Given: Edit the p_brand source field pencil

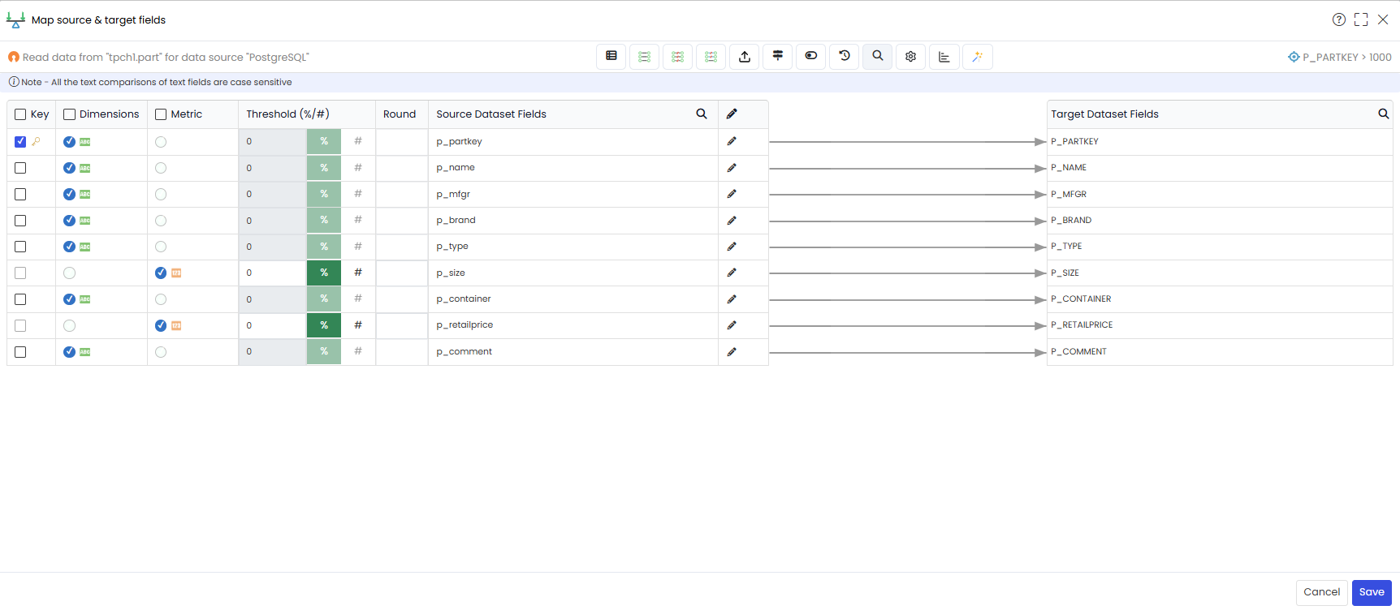Looking at the screenshot, I should click(x=732, y=221).
